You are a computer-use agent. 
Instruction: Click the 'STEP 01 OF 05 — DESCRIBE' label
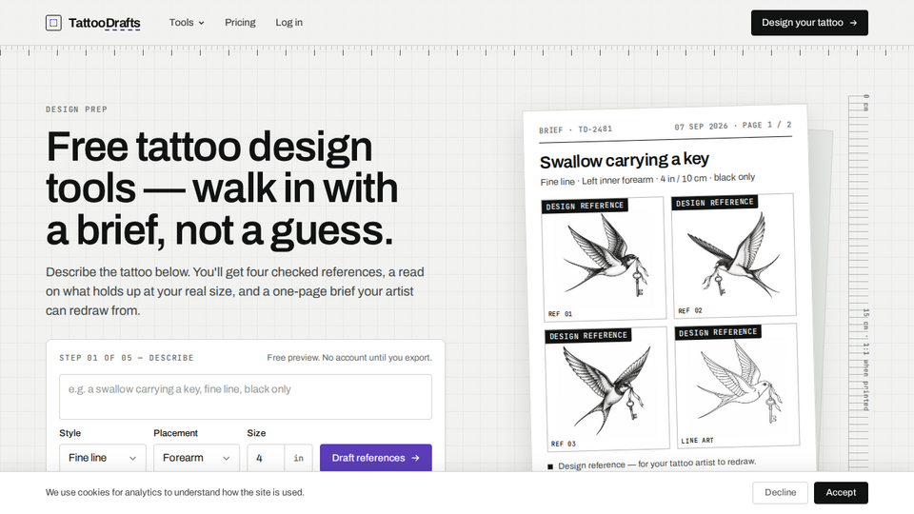point(127,358)
